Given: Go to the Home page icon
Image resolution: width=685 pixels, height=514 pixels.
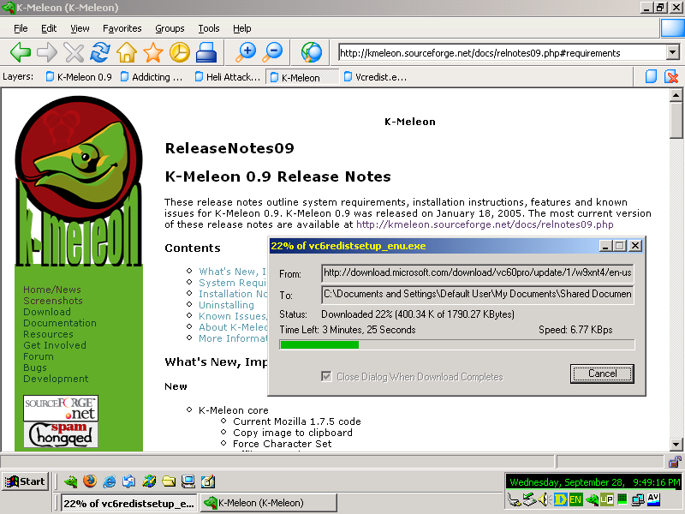Looking at the screenshot, I should 127,53.
